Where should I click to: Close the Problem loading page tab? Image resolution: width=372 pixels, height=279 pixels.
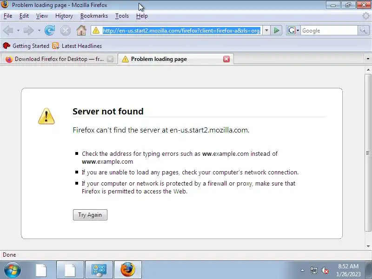(226, 59)
